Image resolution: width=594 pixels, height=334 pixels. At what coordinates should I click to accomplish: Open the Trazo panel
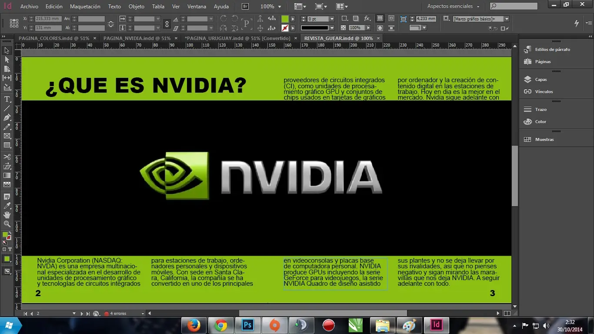click(541, 110)
